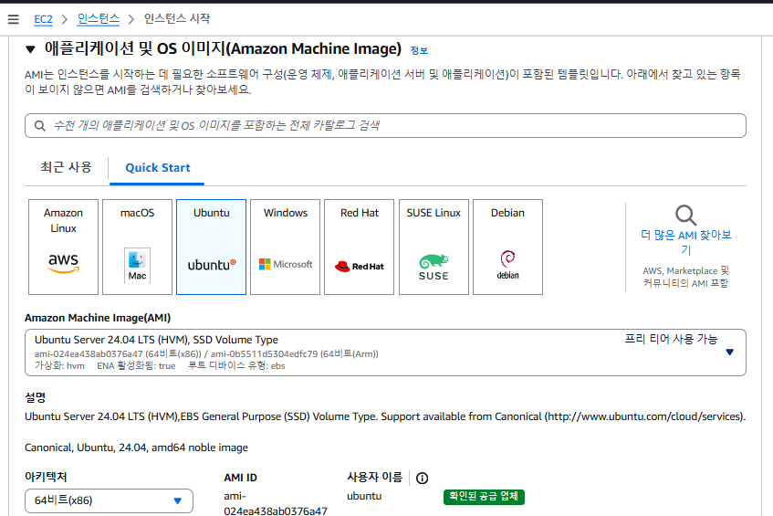Click the aws logo icon
Viewport: 773px width, 516px height.
point(63,263)
